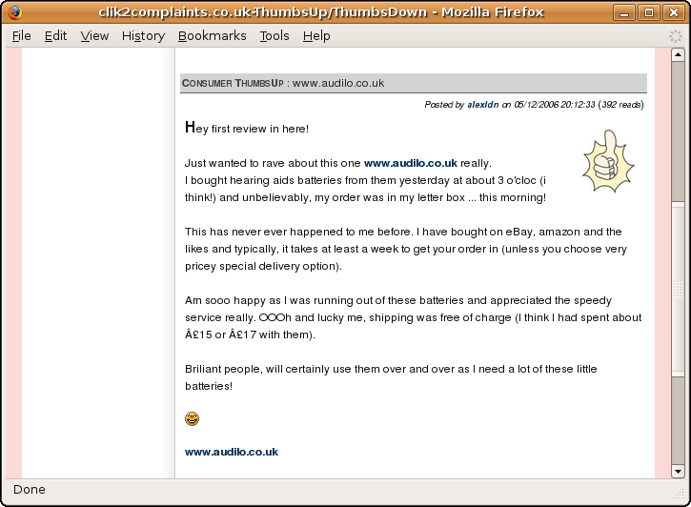Screen dimensions: 691x507
Task: Follow the www.audilo.co.uk link in second paragraph
Action: [x=410, y=163]
